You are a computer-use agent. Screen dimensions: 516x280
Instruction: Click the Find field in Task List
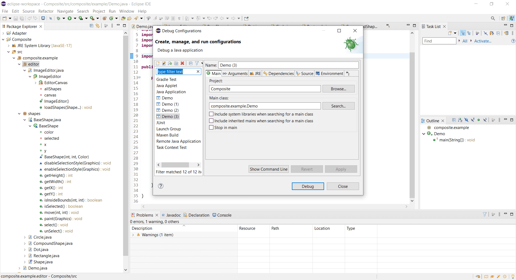coord(439,41)
